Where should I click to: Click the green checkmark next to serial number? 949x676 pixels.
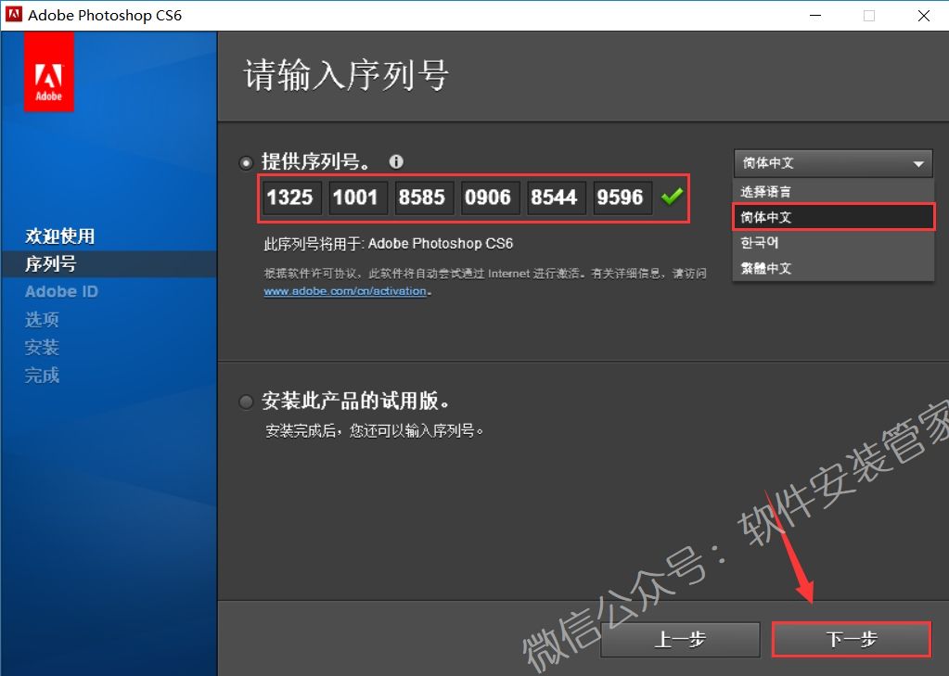673,196
